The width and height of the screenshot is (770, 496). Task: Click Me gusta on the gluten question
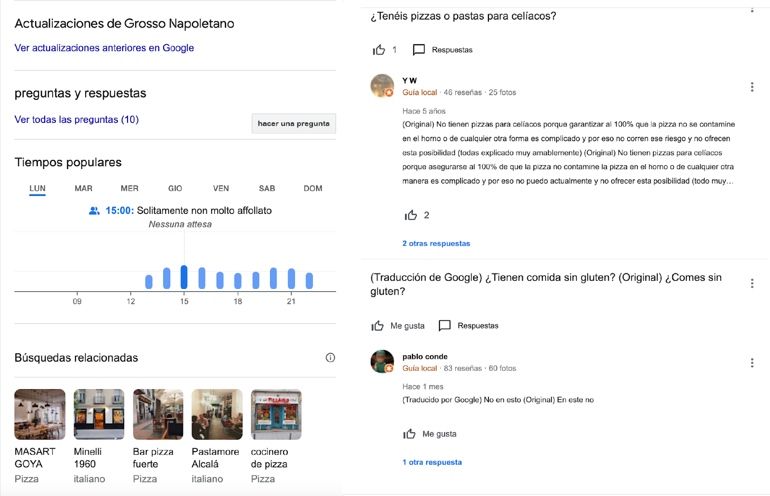398,326
